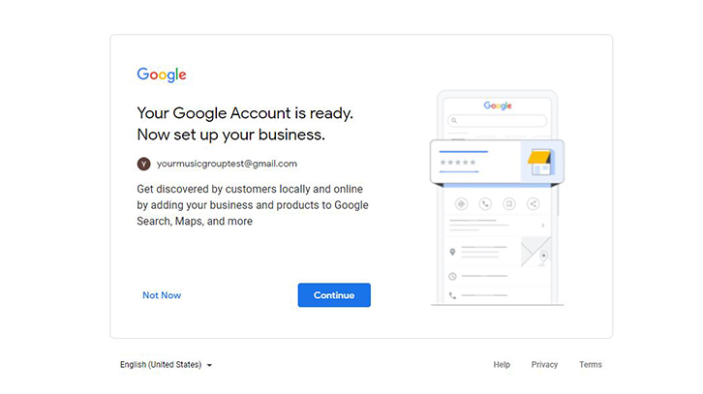
Task: Click the phone call icon in illustration
Action: pyautogui.click(x=485, y=204)
